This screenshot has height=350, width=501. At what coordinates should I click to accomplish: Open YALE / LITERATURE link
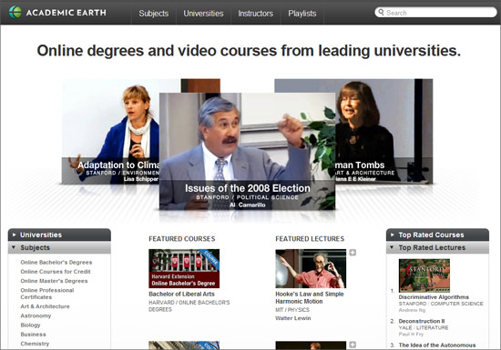(x=424, y=327)
